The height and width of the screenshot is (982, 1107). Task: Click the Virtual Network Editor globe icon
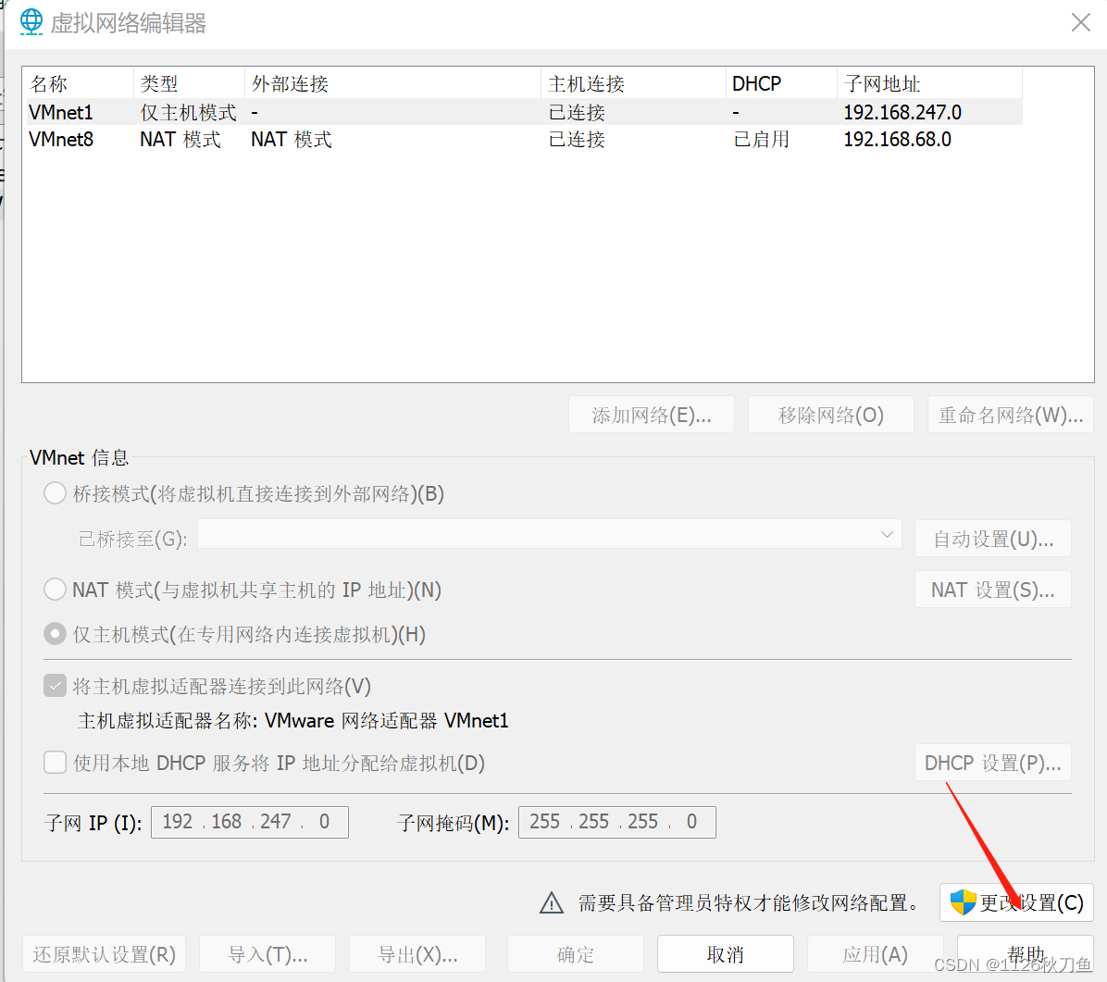point(31,22)
